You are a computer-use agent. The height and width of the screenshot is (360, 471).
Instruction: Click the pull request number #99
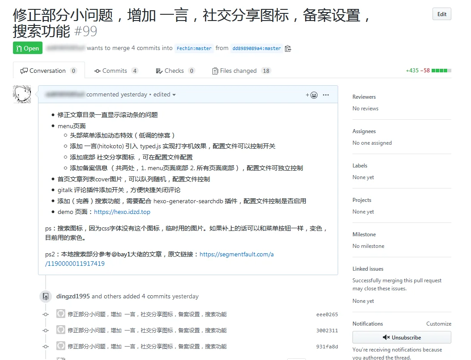click(x=85, y=31)
